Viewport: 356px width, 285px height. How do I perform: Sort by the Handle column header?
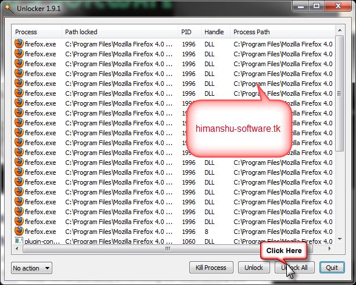click(215, 32)
